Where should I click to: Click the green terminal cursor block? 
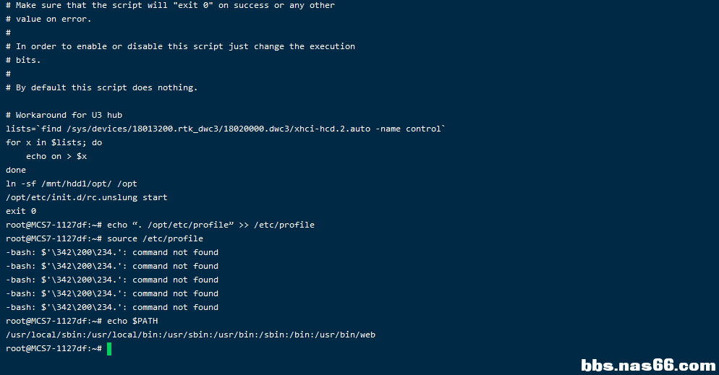point(109,349)
